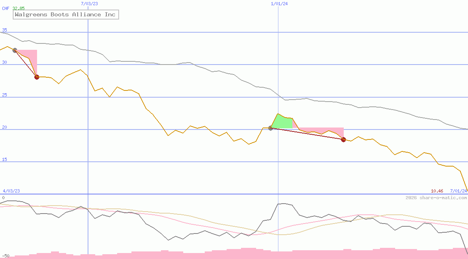The width and height of the screenshot is (468, 259).
Task: Select the gray entry marker at the chart start
Action: [14, 50]
